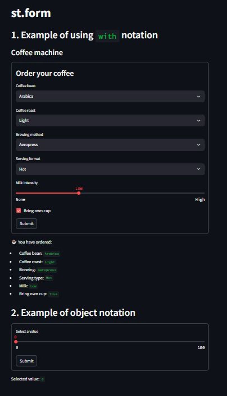
Task: Click the "100" maximum label of value slider
Action: 201,348
